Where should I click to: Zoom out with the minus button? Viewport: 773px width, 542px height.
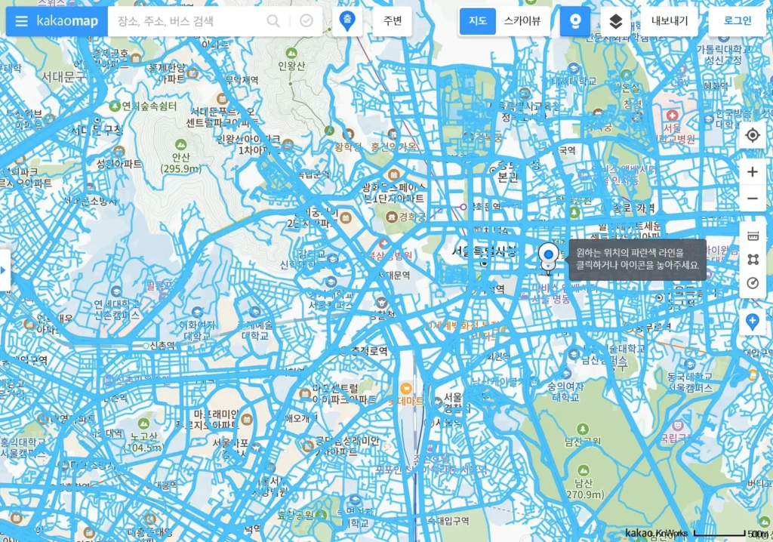[753, 199]
